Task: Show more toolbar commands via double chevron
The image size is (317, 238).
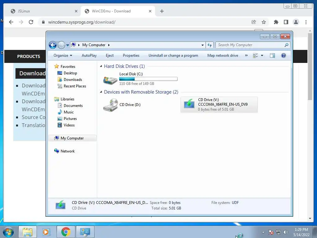Action: [x=246, y=55]
